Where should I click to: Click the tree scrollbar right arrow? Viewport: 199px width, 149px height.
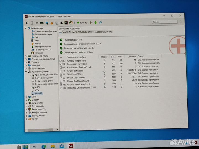click(57, 130)
